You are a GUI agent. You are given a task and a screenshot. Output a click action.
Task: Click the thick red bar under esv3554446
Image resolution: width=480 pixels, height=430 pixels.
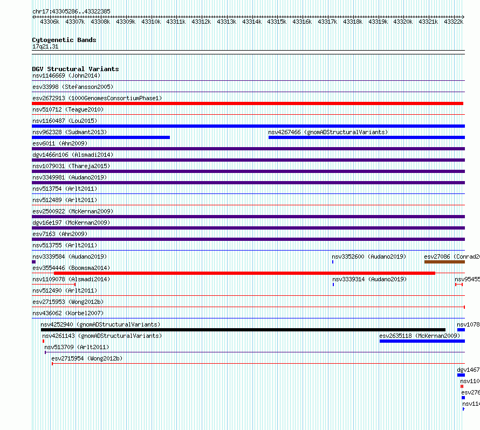[x=245, y=273]
